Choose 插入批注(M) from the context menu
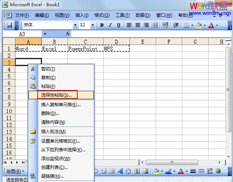Image resolution: width=233 pixels, height=182 pixels. [61, 132]
